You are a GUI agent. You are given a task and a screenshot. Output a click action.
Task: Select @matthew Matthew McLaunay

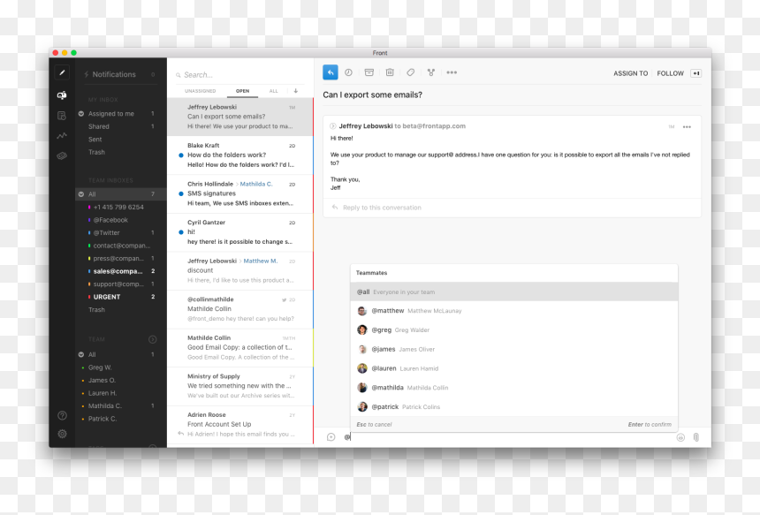pos(513,311)
